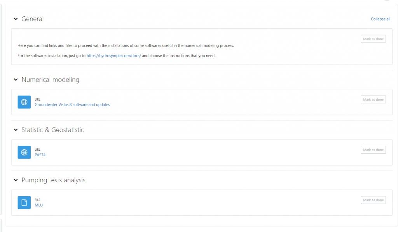
Task: Click Collapse all
Action: coord(381,19)
